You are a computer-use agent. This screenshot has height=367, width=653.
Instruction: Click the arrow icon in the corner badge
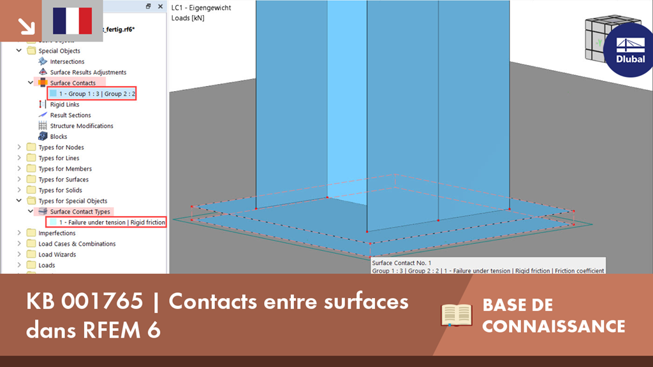pos(26,26)
